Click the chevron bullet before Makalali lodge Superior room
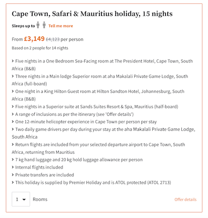This screenshot has height=218, width=208. pos(13,76)
